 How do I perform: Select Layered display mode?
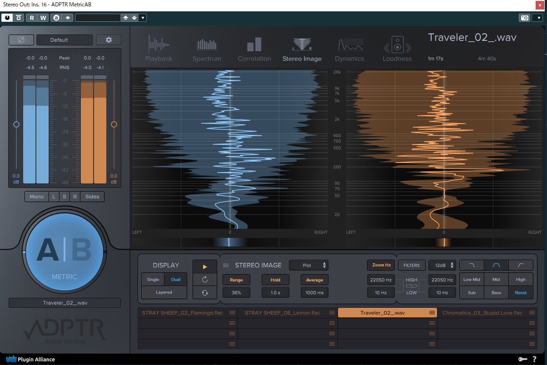(164, 292)
